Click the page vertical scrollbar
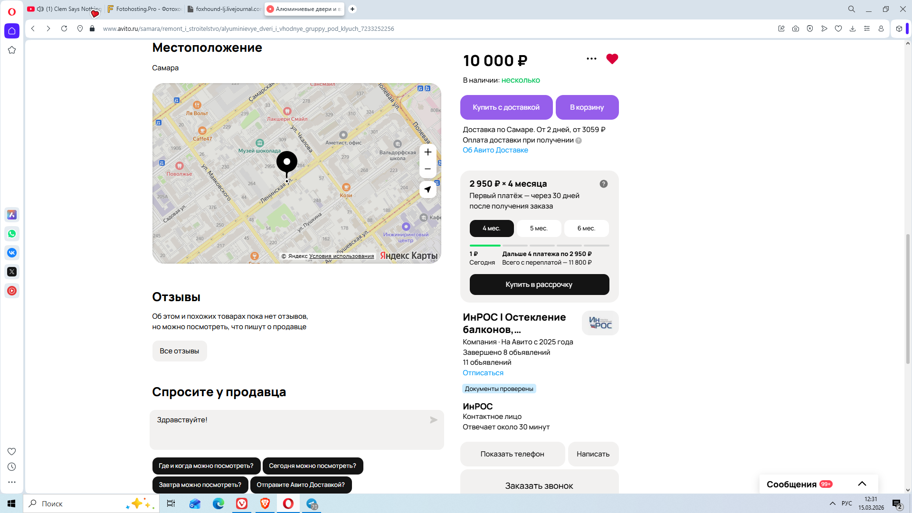912x513 pixels. [908, 299]
